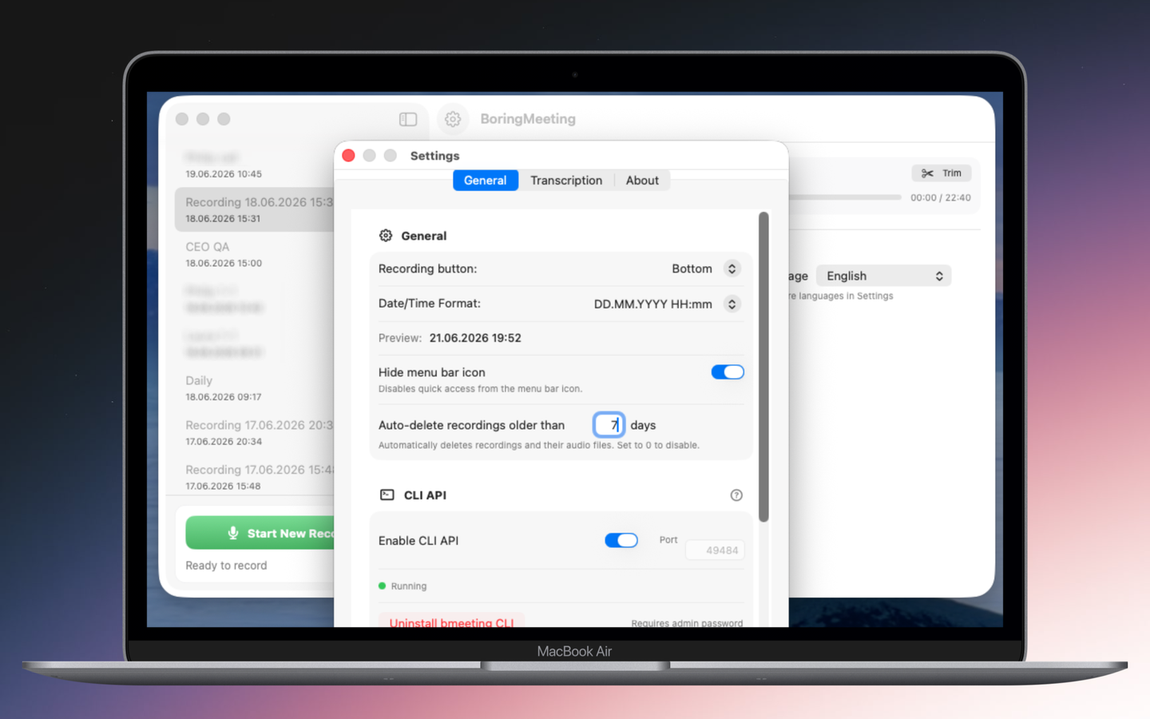This screenshot has width=1150, height=719.
Task: Click the 00:00 / 22:40 time display
Action: pyautogui.click(x=941, y=197)
